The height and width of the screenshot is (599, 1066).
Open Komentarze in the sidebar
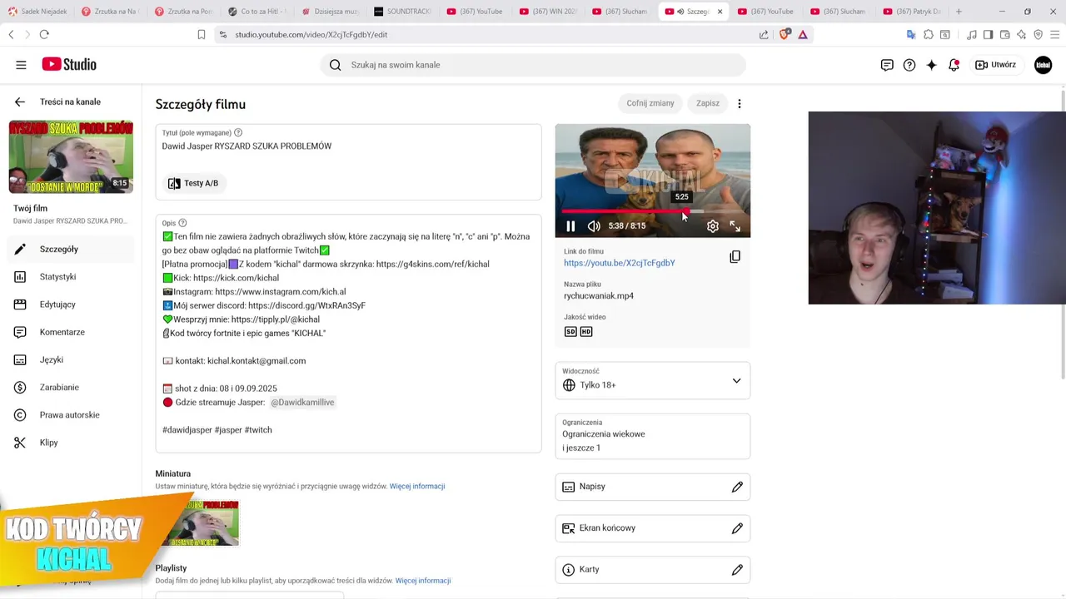[71, 332]
